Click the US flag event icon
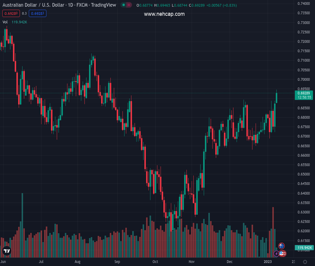The width and height of the screenshot is (315, 266). click(282, 254)
